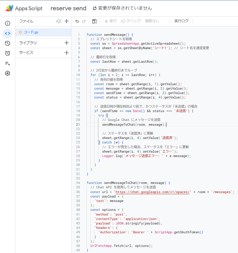Save project with the disk icon
238x253 pixels.
pyautogui.click(x=94, y=21)
